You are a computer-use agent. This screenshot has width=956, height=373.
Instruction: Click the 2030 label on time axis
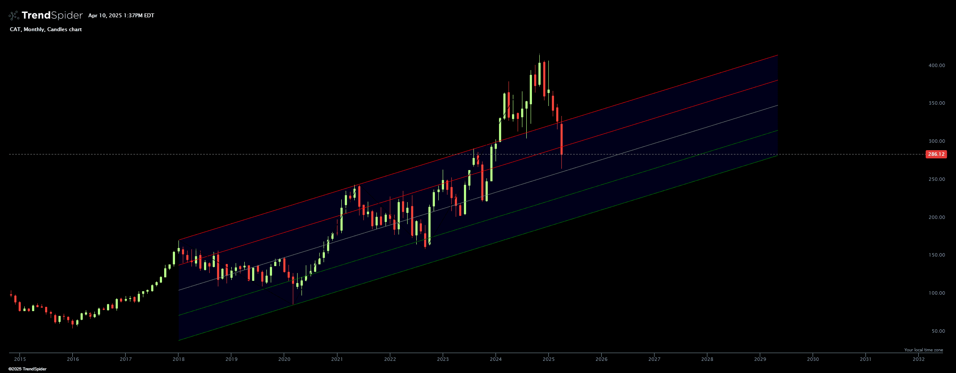[813, 359]
